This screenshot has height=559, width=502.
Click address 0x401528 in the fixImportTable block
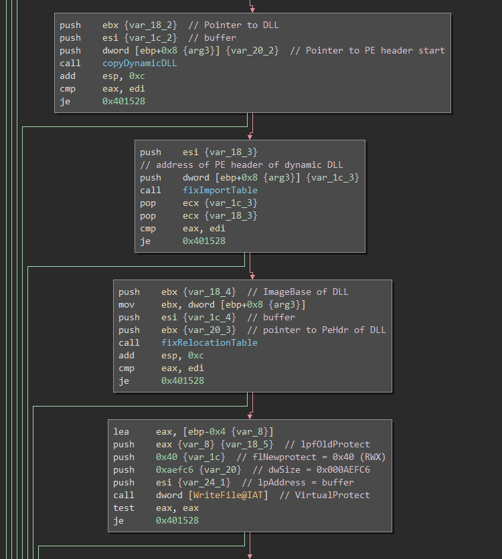(203, 241)
